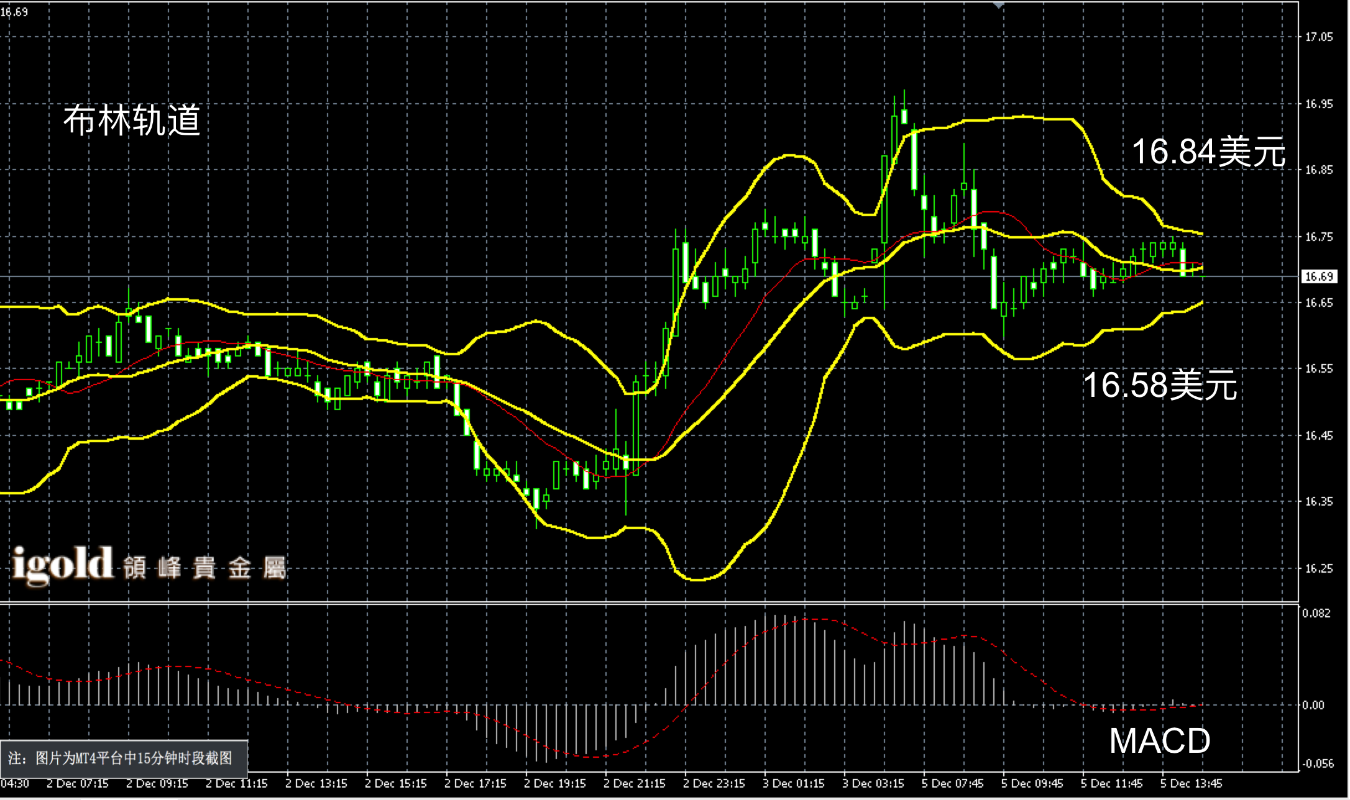
Task: Click the current price tag 16.69 on axis
Action: [x=1319, y=276]
